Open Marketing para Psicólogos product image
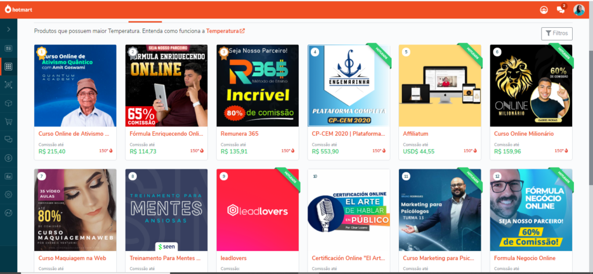The height and width of the screenshot is (274, 593). tap(440, 210)
